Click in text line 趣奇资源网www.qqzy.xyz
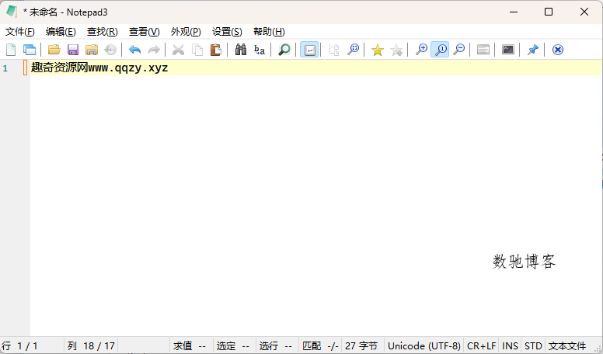This screenshot has height=354, width=603. click(99, 68)
